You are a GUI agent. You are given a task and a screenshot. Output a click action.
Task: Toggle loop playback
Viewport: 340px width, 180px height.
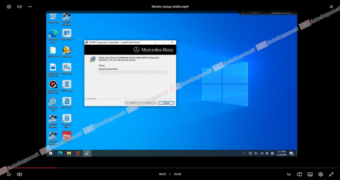pos(299,174)
